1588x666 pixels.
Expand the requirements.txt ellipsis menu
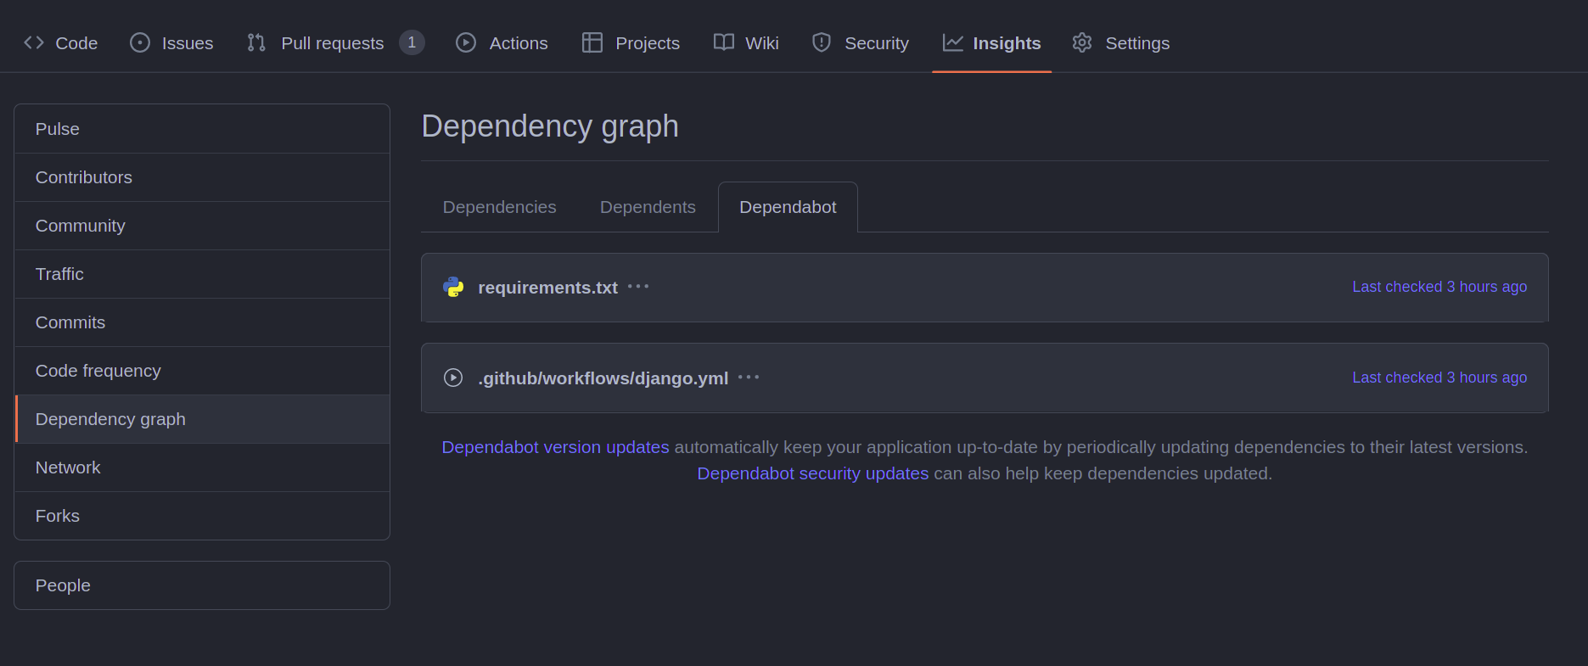pos(638,287)
